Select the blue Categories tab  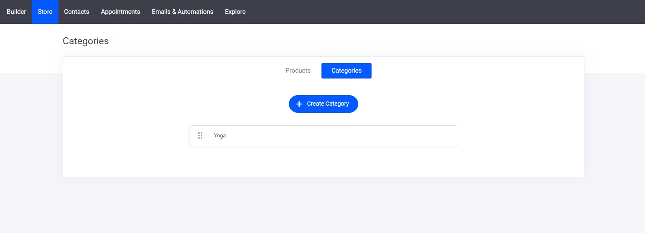346,71
